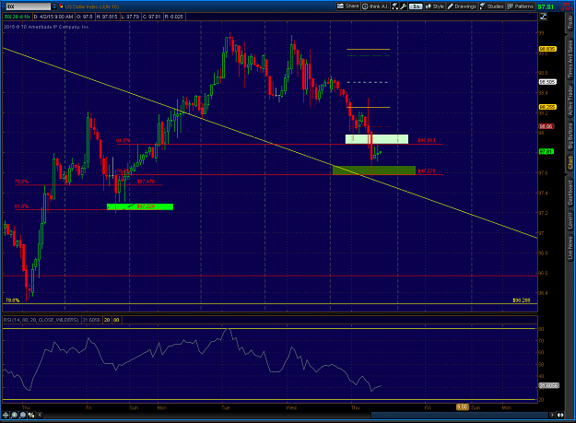Click the highlighted 9:00 time axis marker
The width and height of the screenshot is (576, 423).
[463, 407]
